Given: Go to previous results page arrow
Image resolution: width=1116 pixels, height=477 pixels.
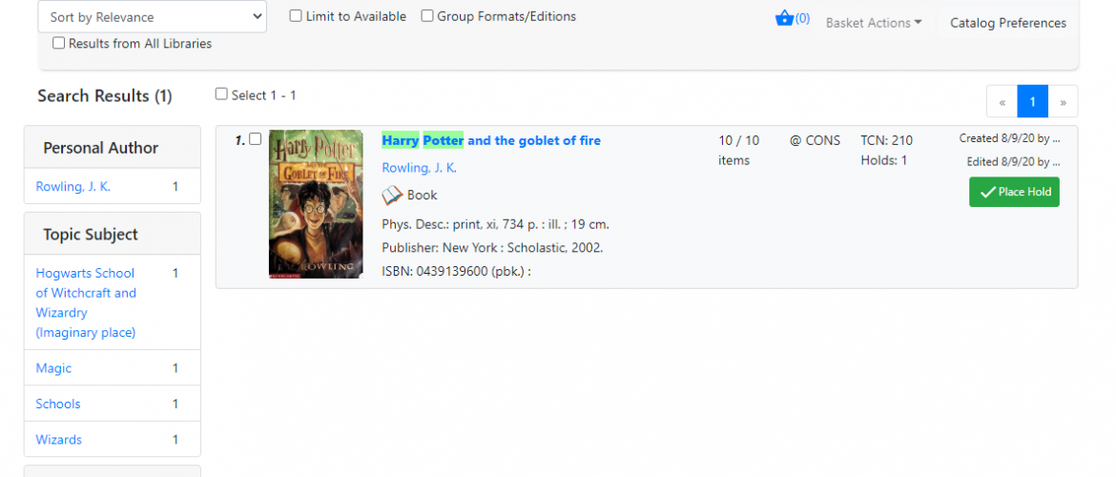Looking at the screenshot, I should tap(1002, 102).
